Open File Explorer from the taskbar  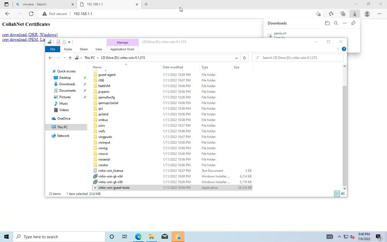pyautogui.click(x=151, y=237)
